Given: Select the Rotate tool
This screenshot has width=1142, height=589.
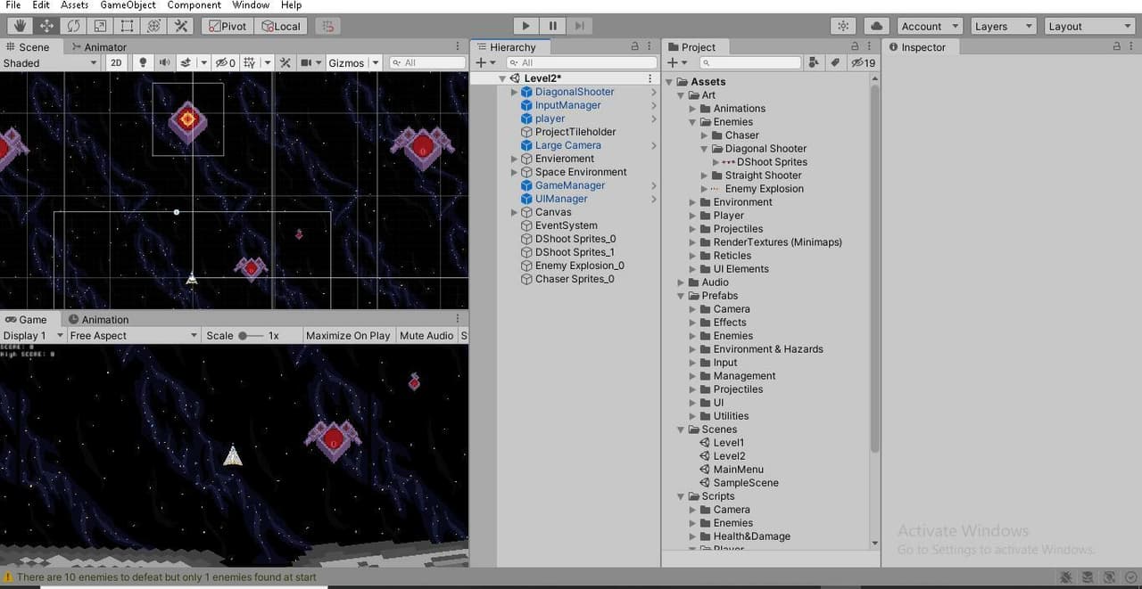Looking at the screenshot, I should tap(73, 26).
